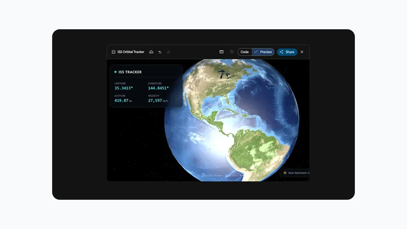
Task: Select the longitude value 144.8451°
Action: [158, 88]
